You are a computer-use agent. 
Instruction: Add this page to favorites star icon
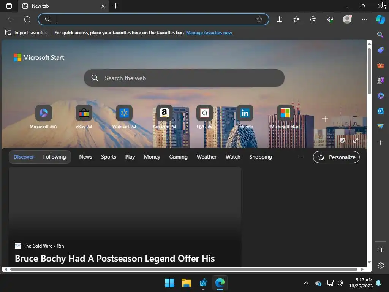pyautogui.click(x=259, y=19)
